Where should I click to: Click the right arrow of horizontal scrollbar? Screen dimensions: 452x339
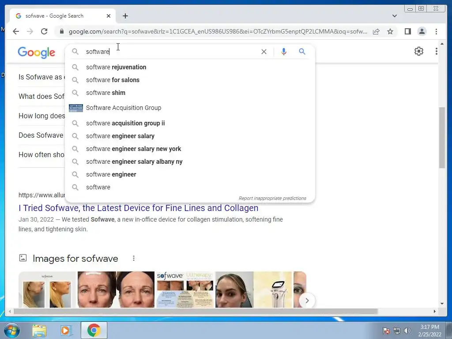click(x=435, y=311)
